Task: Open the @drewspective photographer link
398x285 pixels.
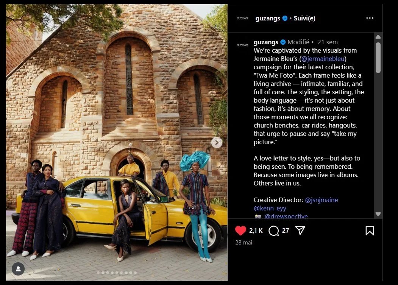Action: pos(286,216)
